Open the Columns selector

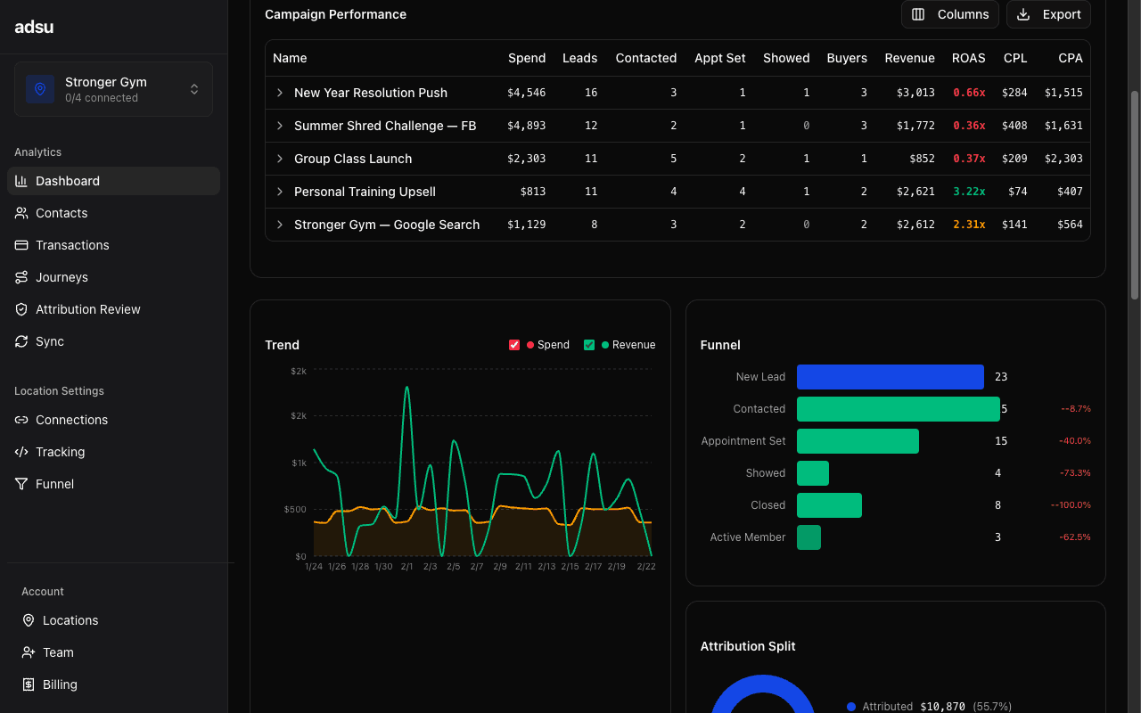click(950, 14)
